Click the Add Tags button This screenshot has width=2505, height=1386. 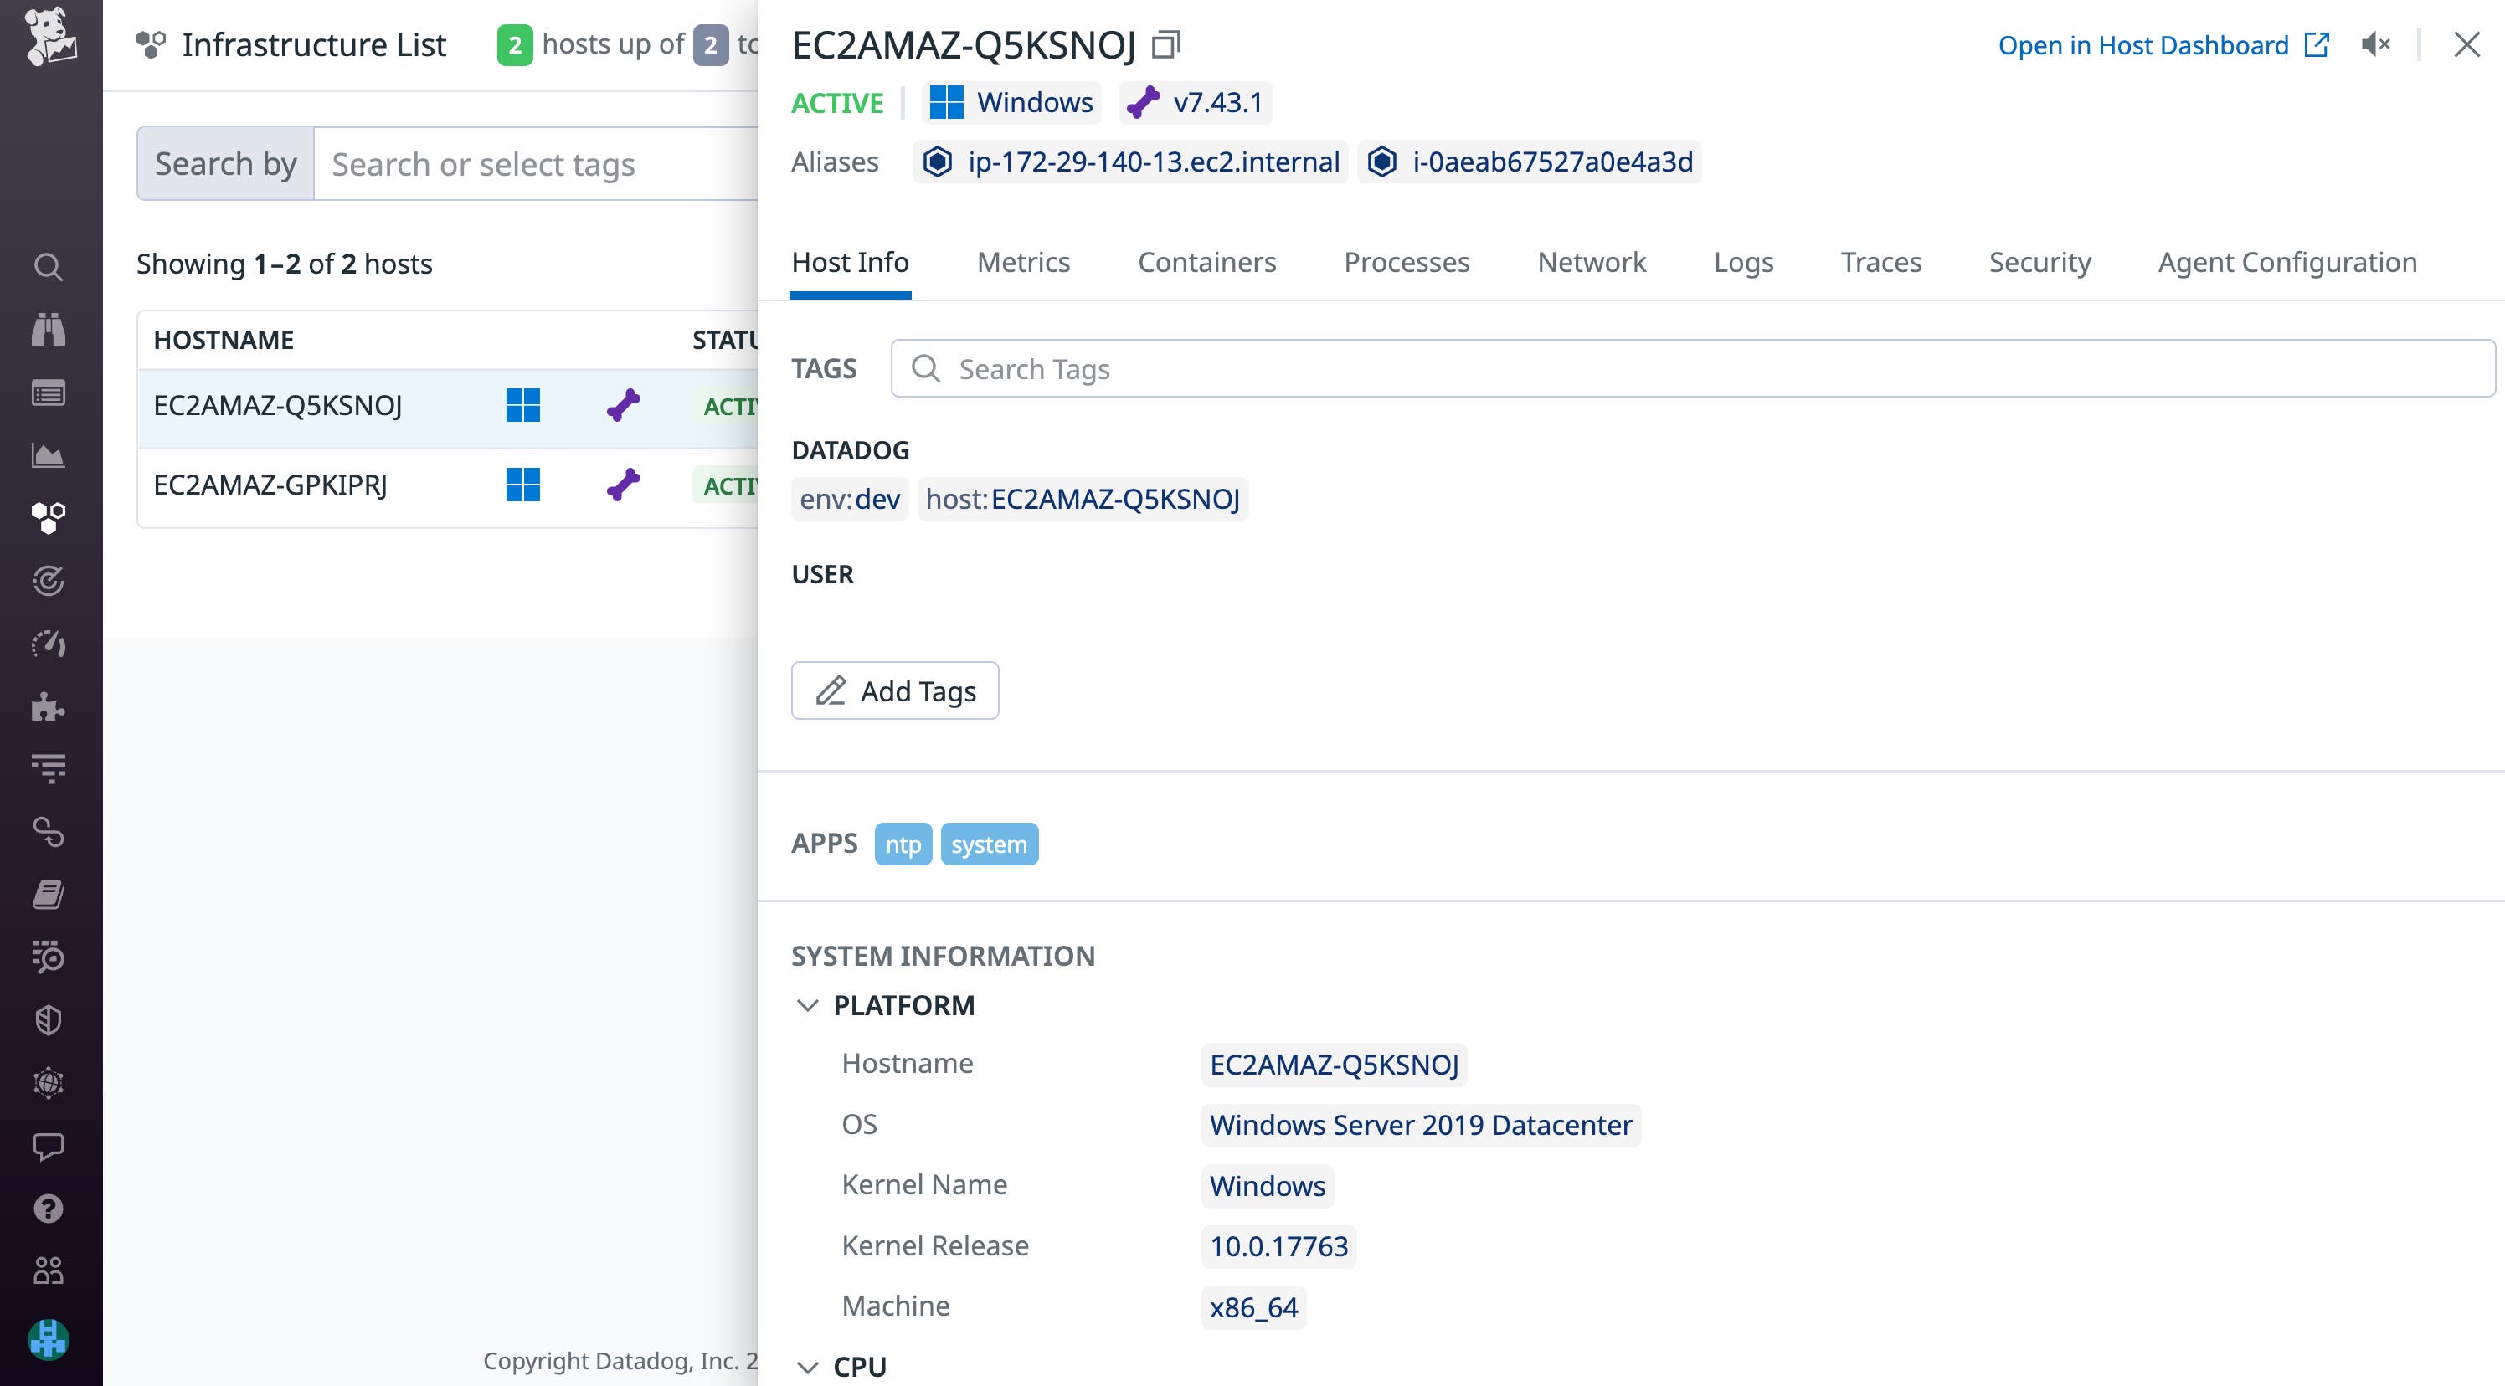click(895, 690)
